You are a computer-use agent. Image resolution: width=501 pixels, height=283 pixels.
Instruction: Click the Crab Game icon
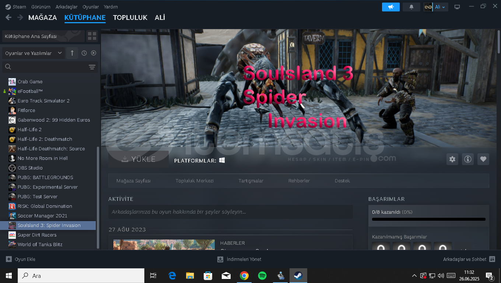click(x=12, y=82)
